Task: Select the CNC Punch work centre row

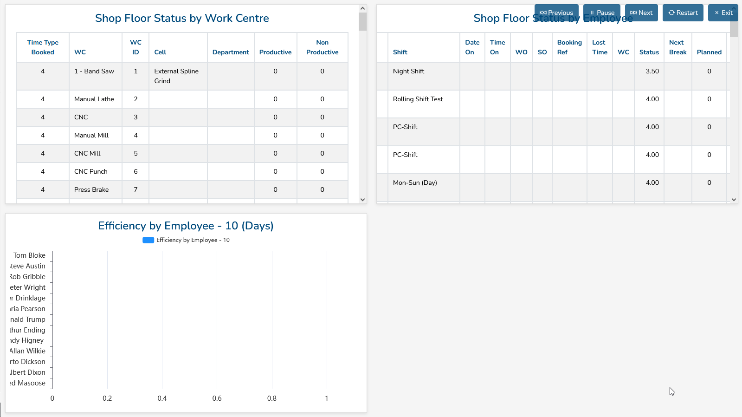Action: point(91,171)
